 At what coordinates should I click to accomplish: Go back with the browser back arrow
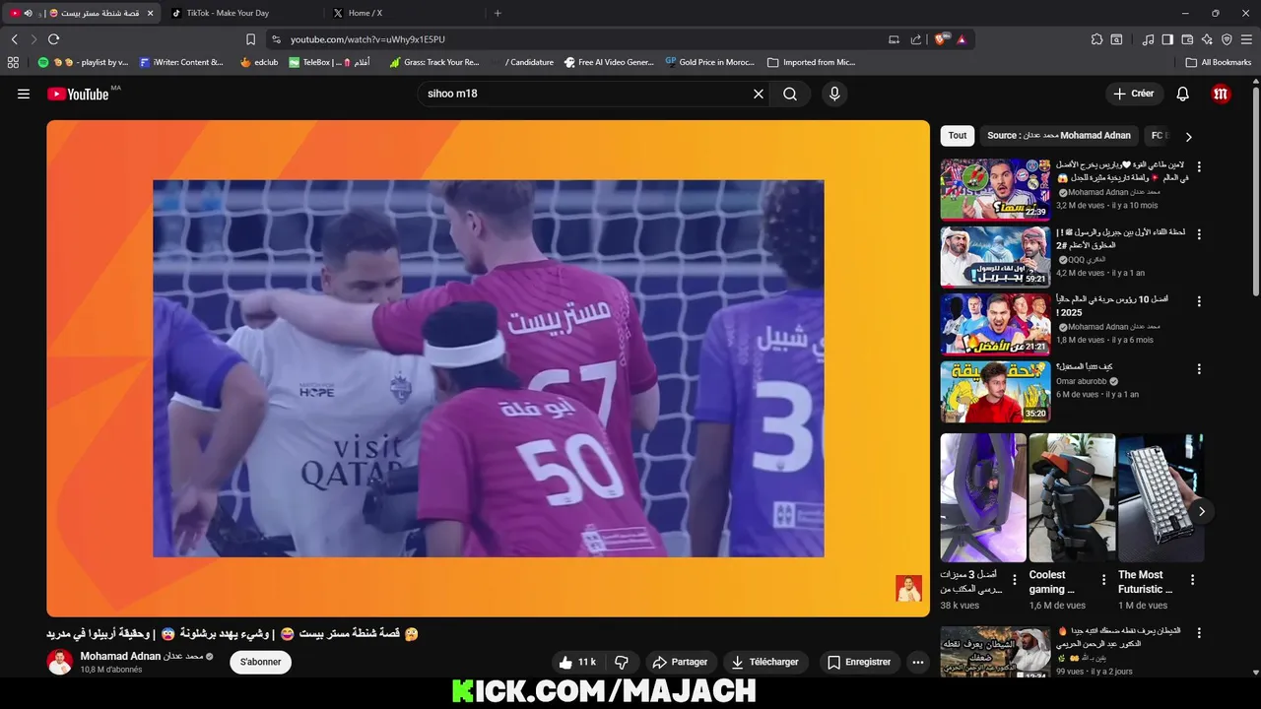pos(15,39)
